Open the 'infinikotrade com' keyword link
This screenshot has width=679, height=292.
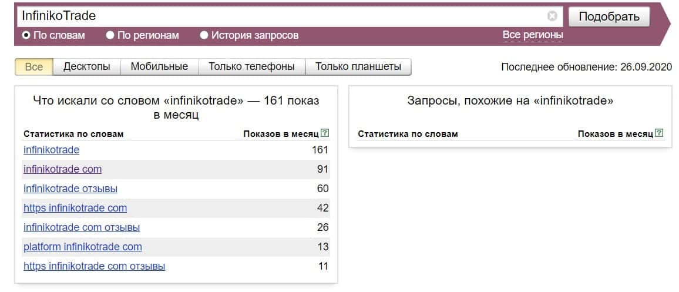click(62, 169)
